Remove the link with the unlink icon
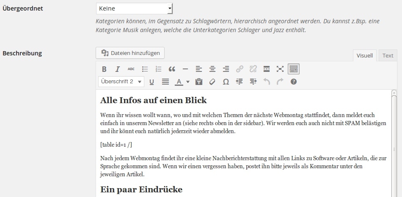The image size is (402, 197). click(253, 69)
